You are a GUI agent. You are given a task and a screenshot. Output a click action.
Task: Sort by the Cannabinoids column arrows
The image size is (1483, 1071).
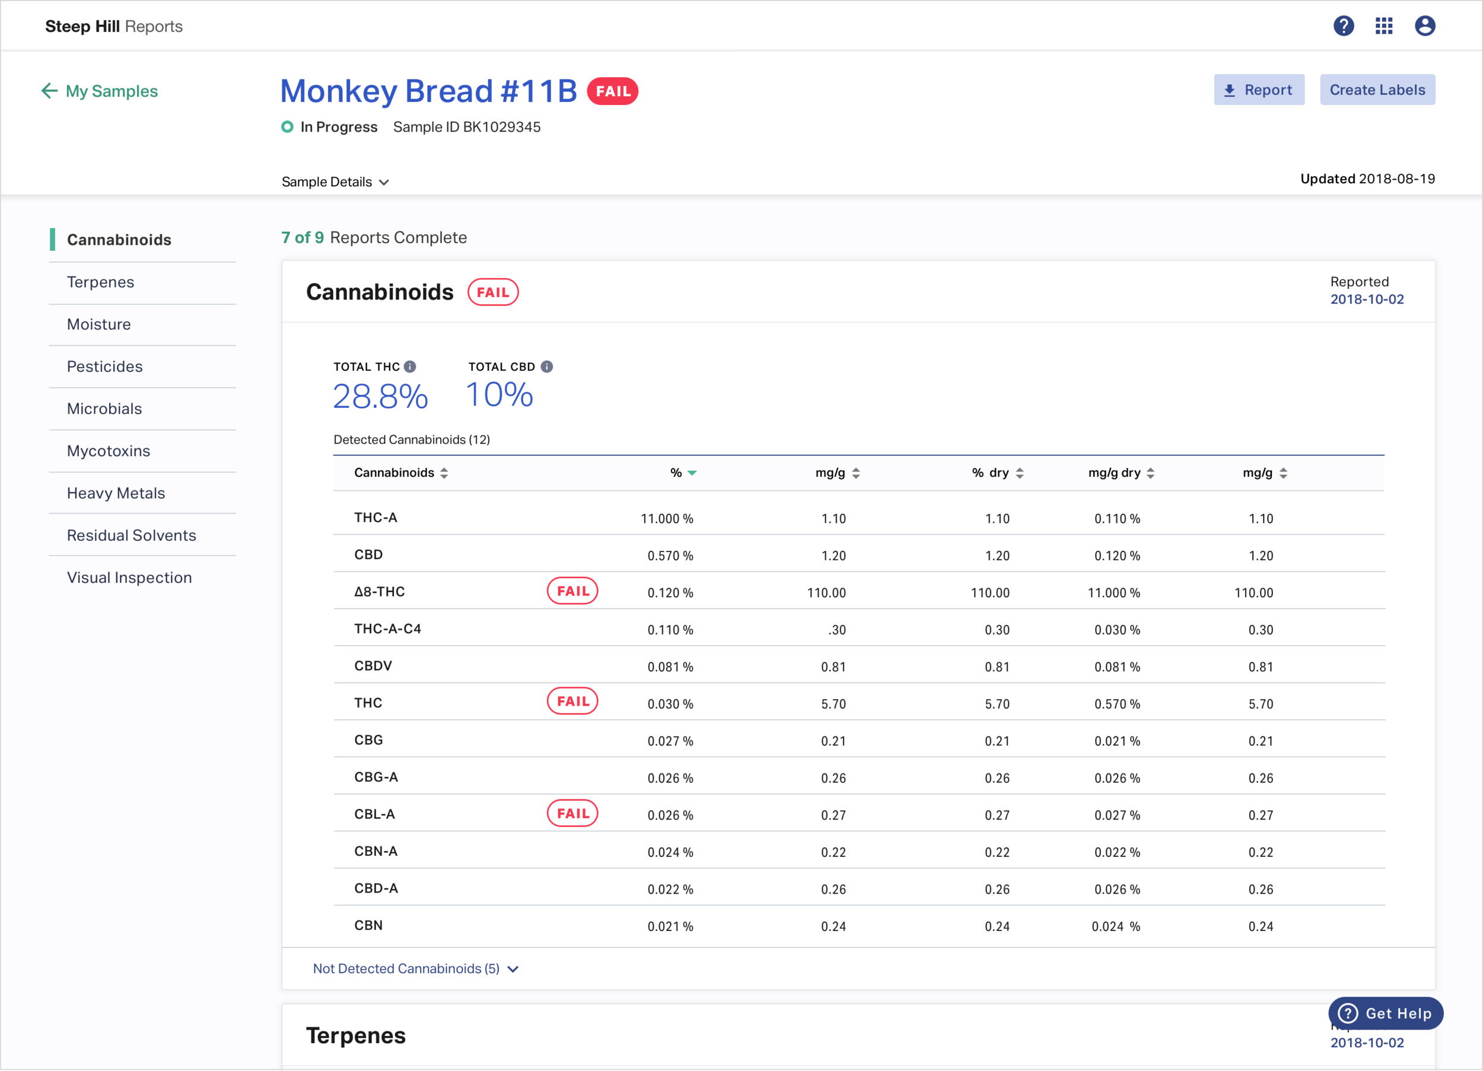click(x=444, y=473)
